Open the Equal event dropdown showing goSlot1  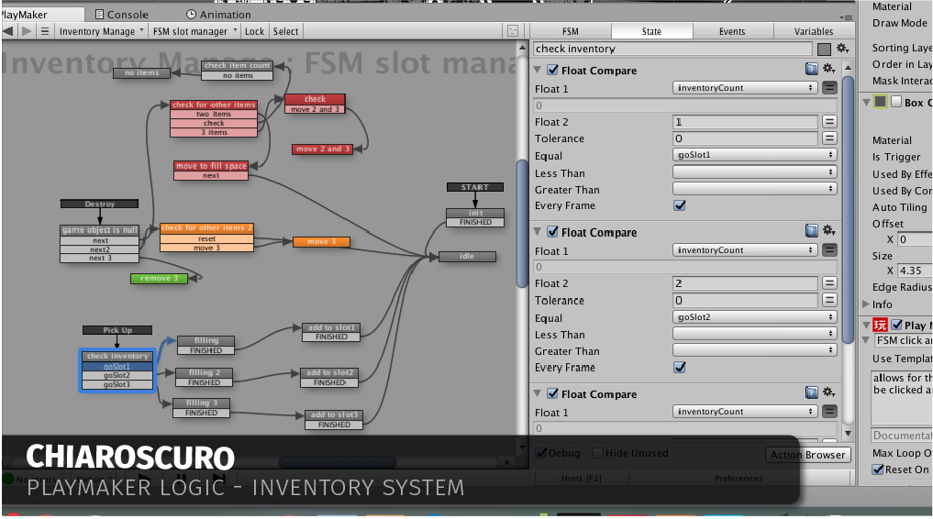point(754,155)
